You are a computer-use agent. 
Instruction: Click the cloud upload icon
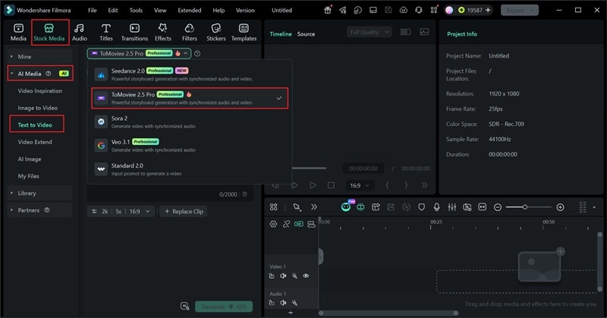point(404,10)
